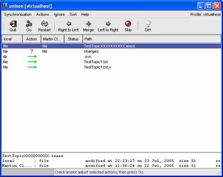Click the green arrow for TestTopic1.txt,v
The image size is (223, 177).
pos(32,67)
